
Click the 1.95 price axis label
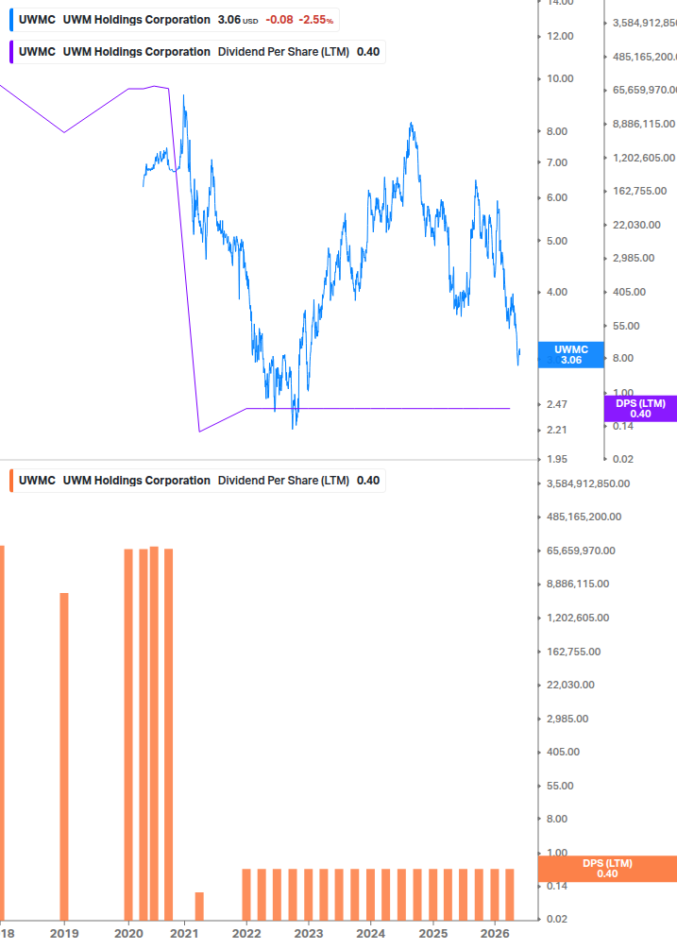(x=557, y=459)
